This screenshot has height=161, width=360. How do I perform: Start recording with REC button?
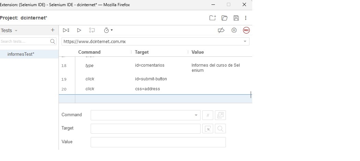(x=246, y=30)
